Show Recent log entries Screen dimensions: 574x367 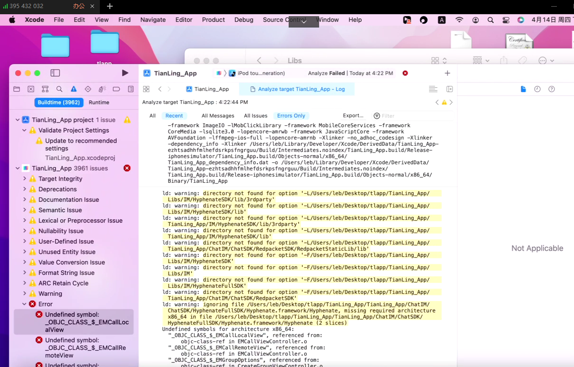tap(174, 116)
